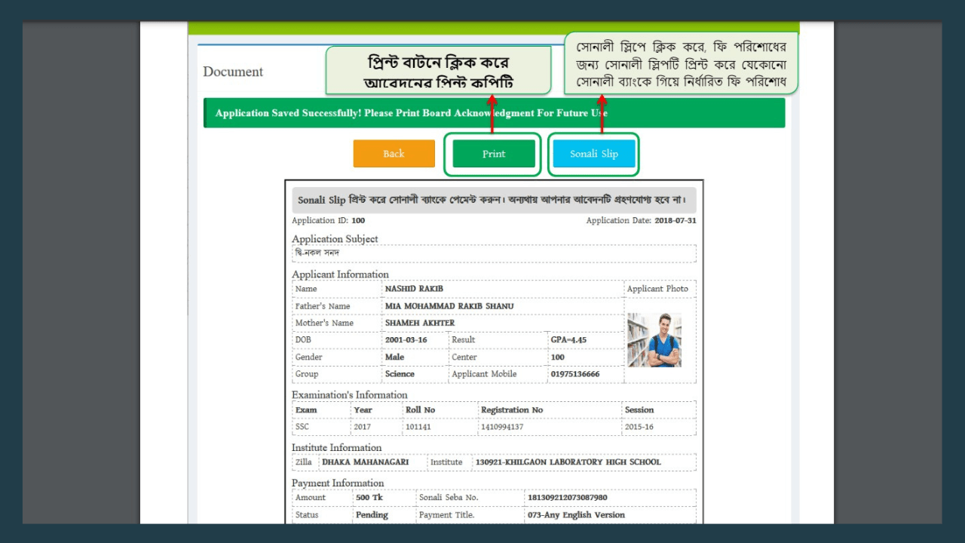Viewport: 965px width, 543px height.
Task: Click the Print button
Action: pyautogui.click(x=493, y=154)
